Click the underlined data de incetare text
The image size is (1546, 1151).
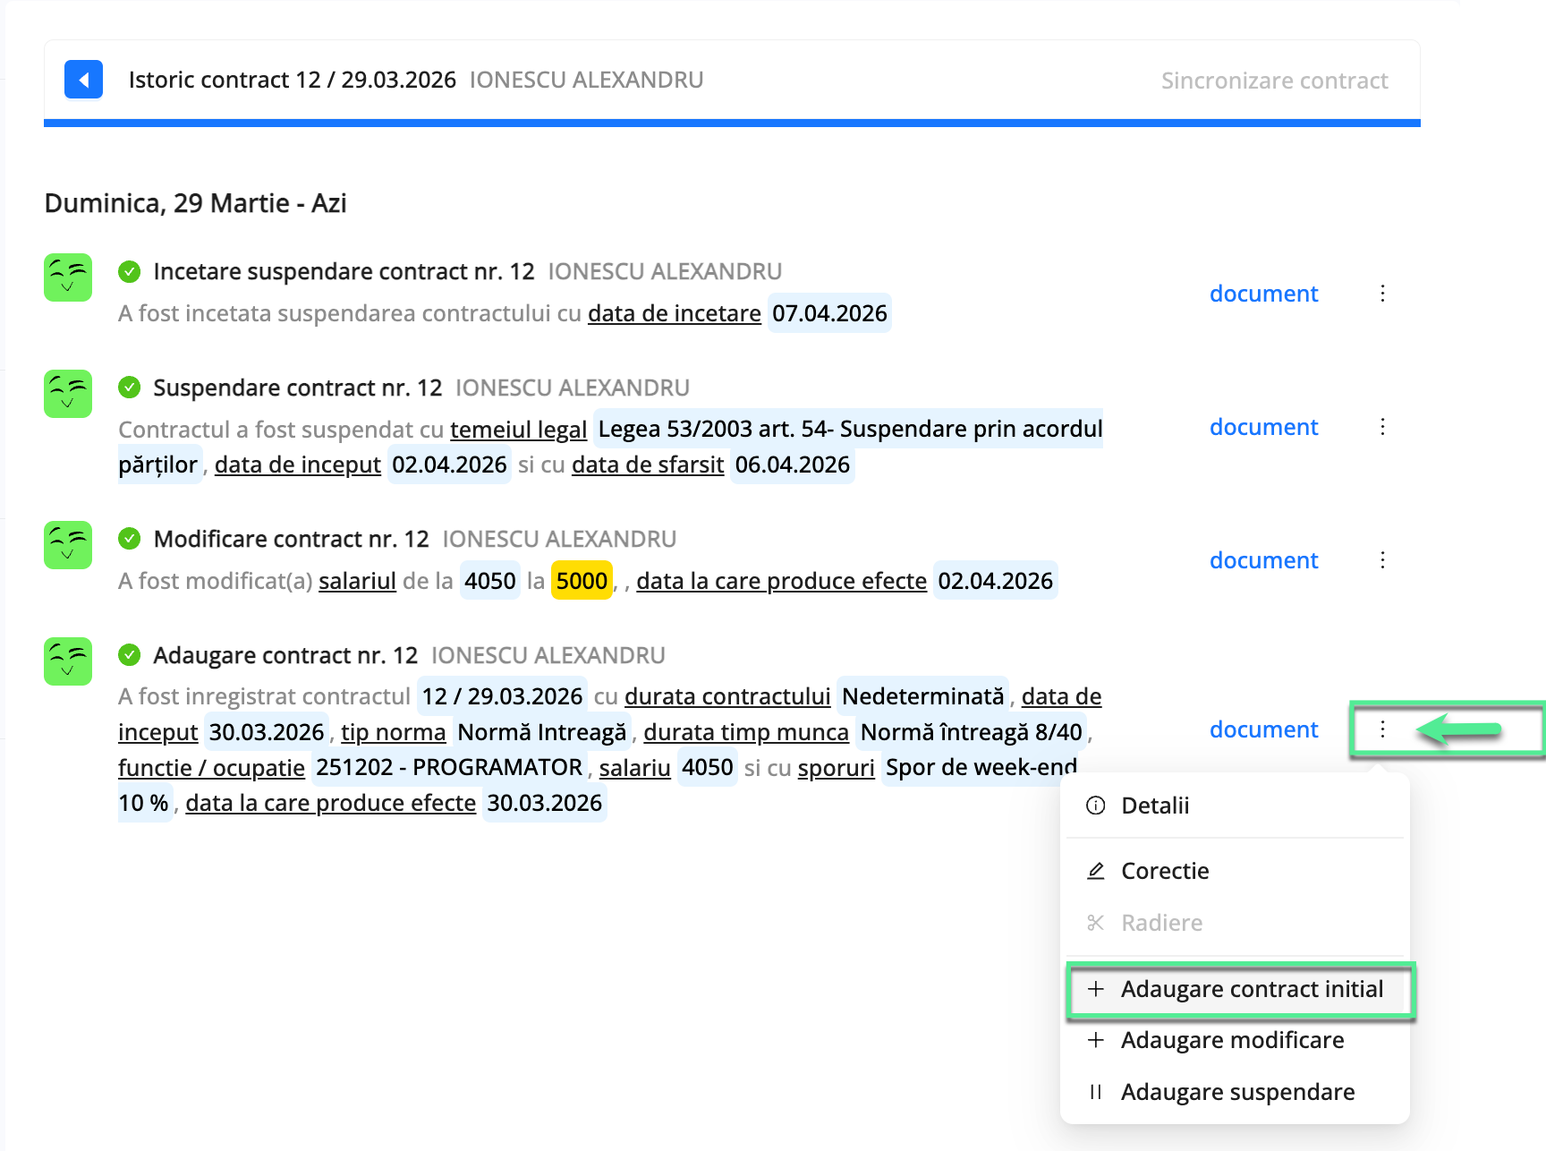pyautogui.click(x=674, y=313)
